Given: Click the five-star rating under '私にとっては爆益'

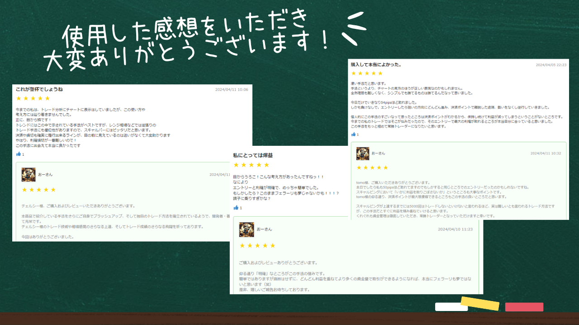Looking at the screenshot, I should click(251, 165).
